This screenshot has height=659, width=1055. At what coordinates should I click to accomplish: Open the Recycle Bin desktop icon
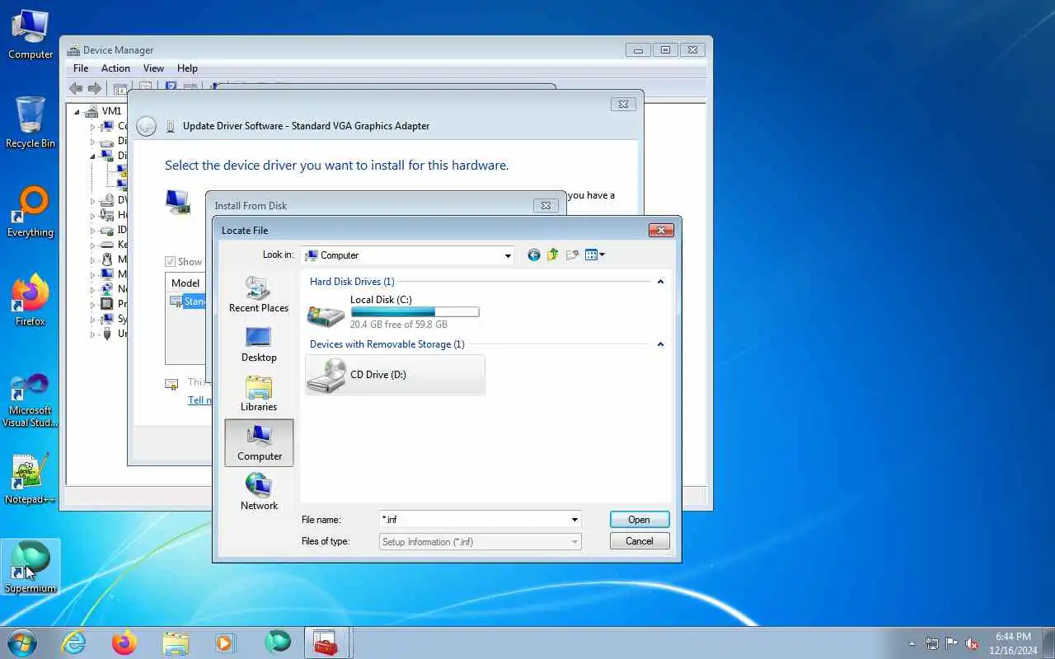(x=30, y=123)
